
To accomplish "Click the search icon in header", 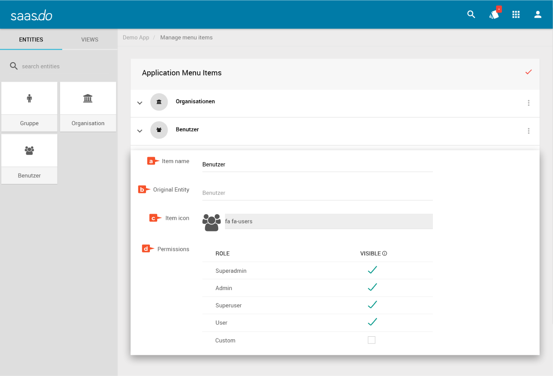I will coord(471,15).
